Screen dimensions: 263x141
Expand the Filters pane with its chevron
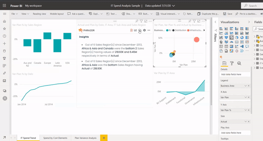(215, 22)
